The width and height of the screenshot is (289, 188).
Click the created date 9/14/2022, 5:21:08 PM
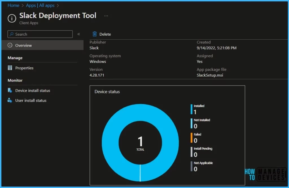(x=216, y=48)
